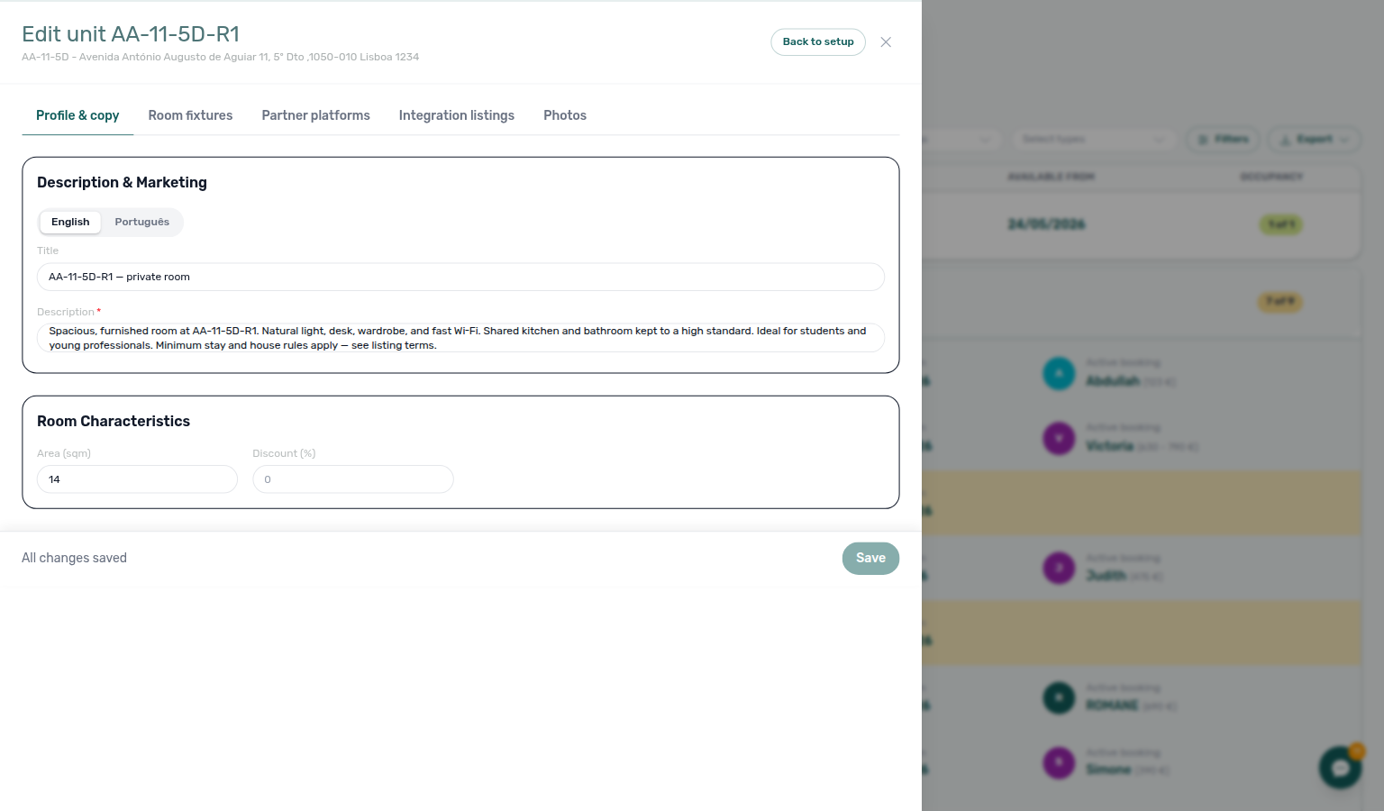Go to the Integration listings tab

point(457,115)
